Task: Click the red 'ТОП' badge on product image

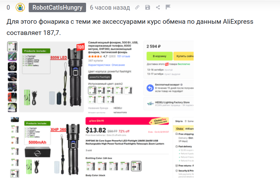Action: pyautogui.click(x=80, y=47)
